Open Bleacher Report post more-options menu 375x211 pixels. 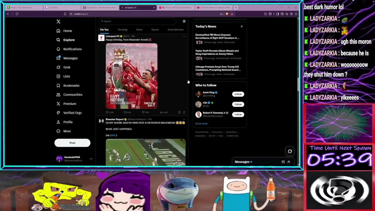[x=184, y=119]
